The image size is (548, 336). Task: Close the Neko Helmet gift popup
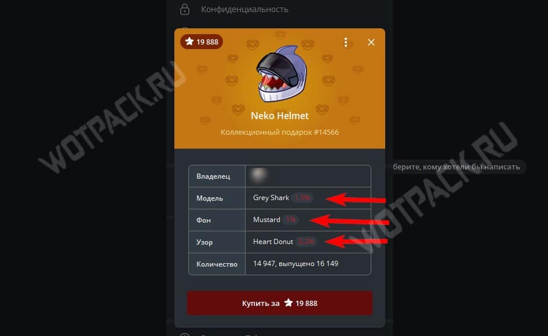[x=371, y=42]
